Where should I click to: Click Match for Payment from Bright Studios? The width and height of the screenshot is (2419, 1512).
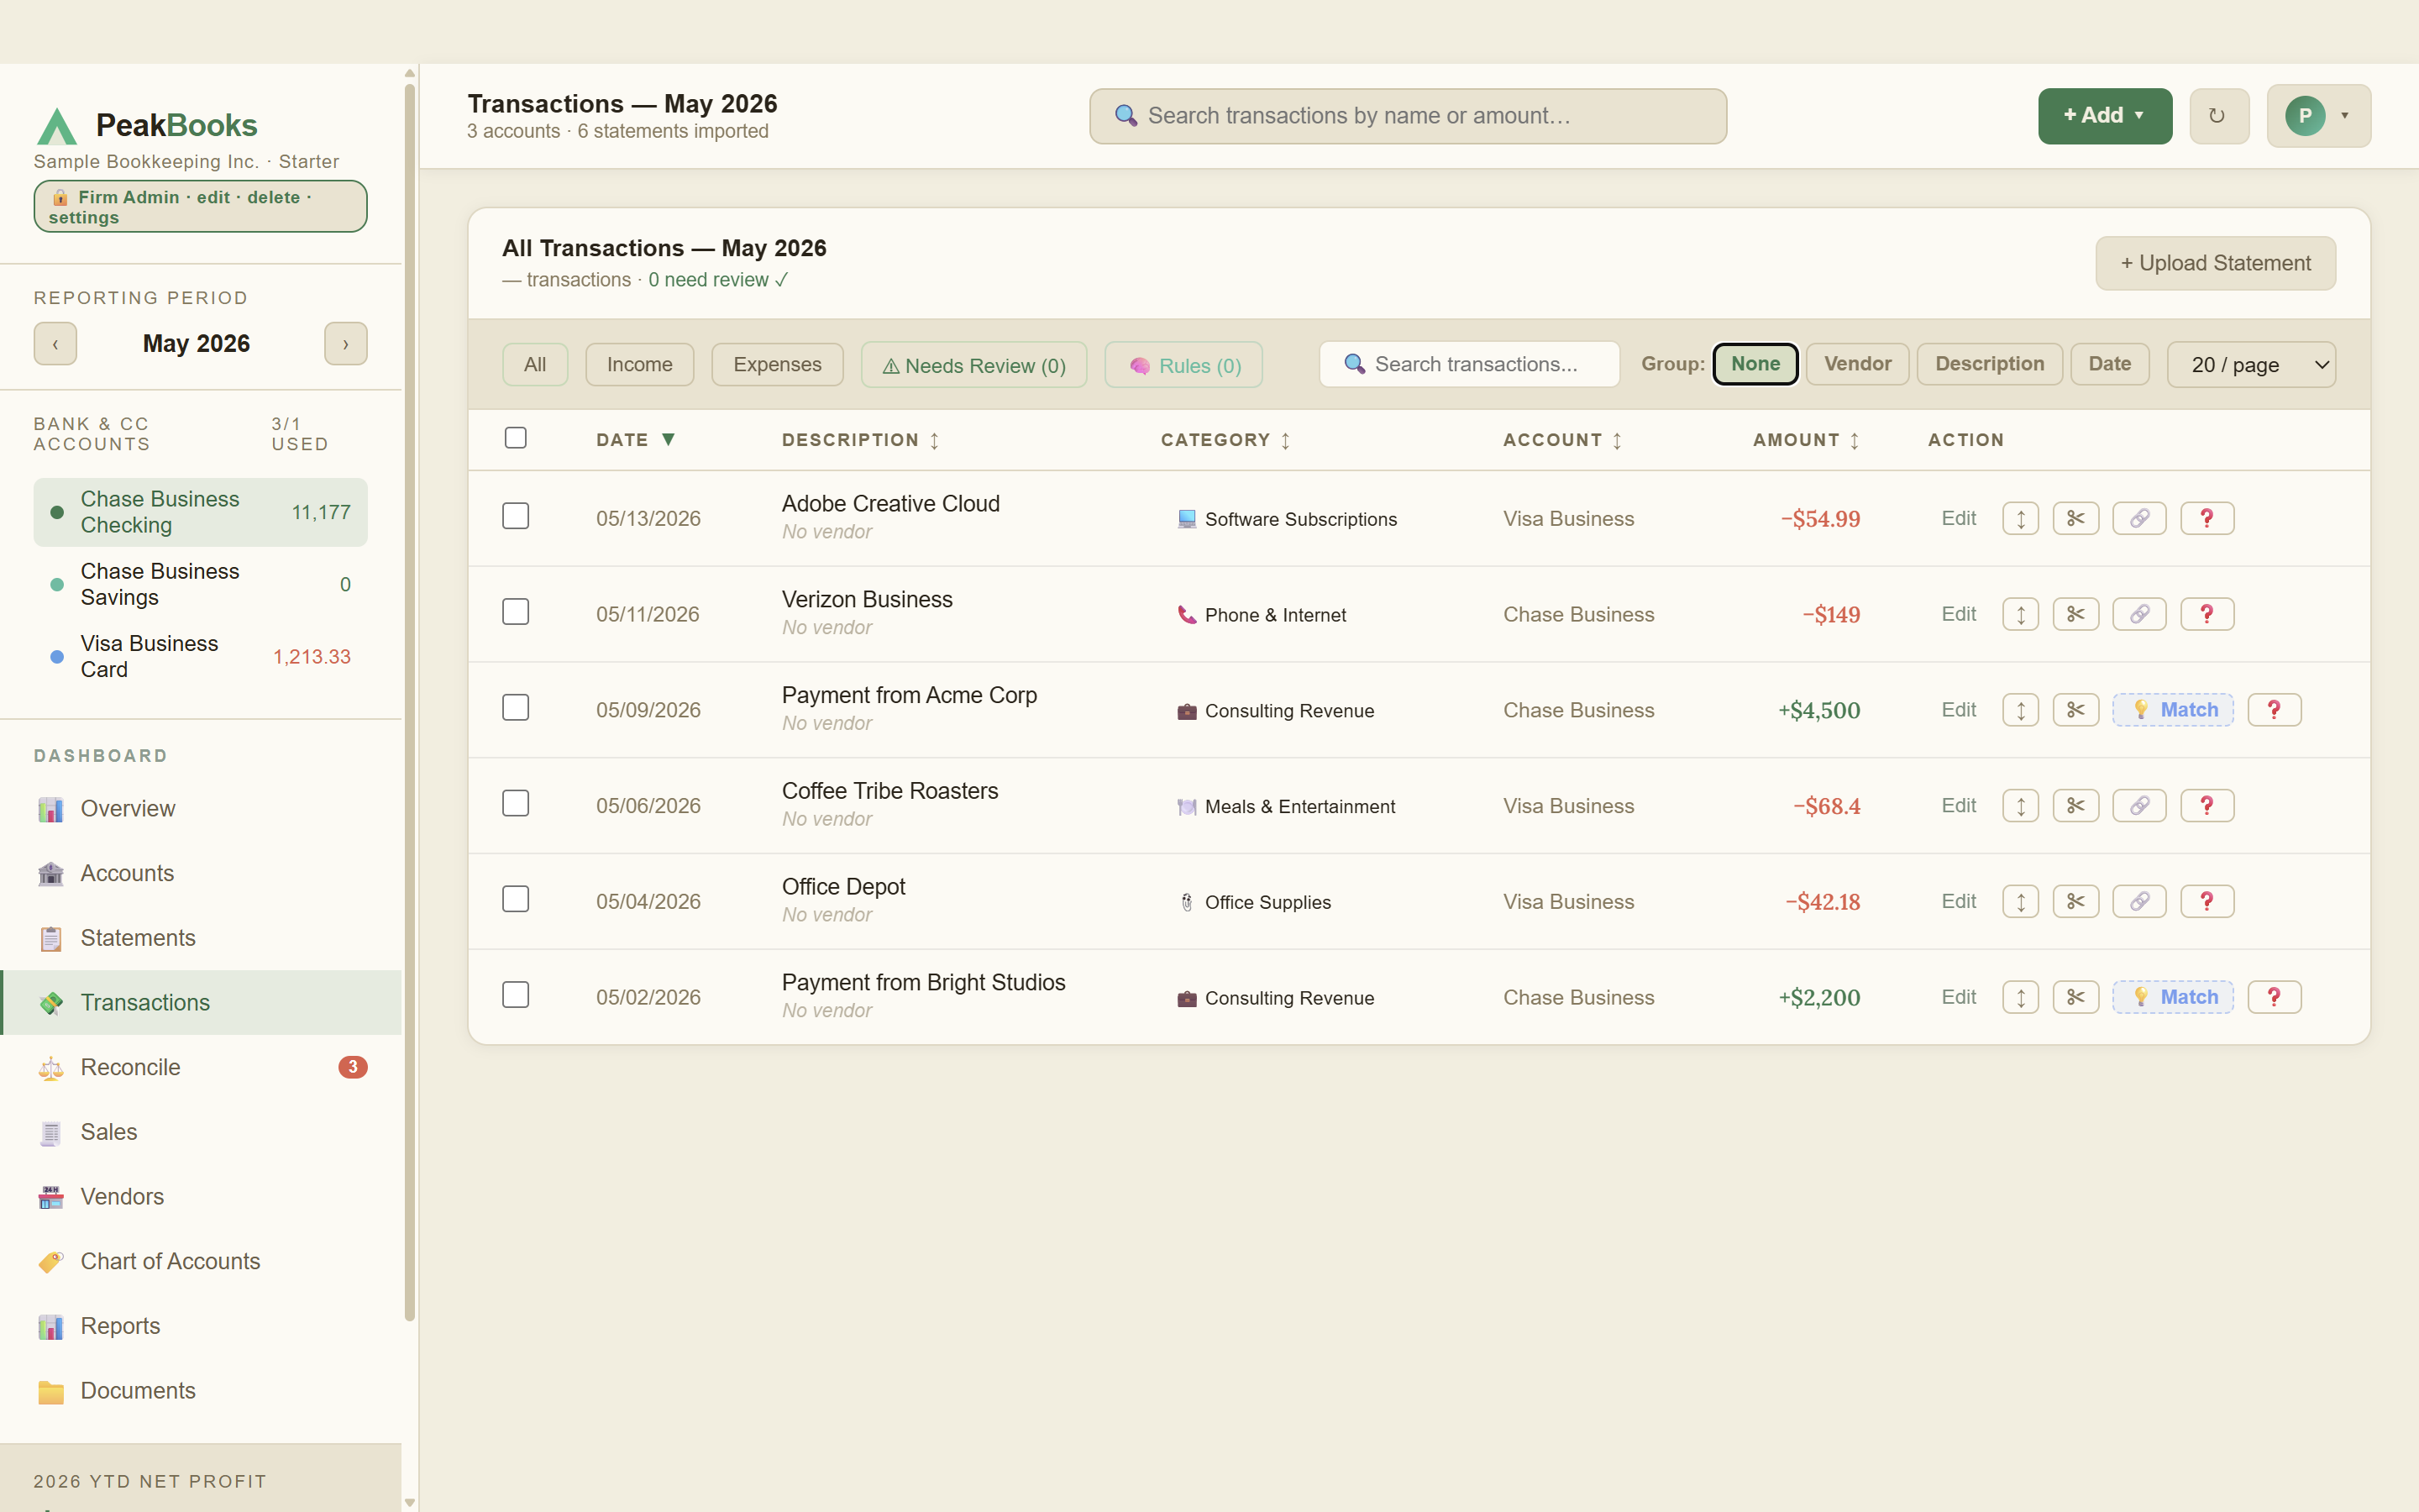click(x=2173, y=997)
